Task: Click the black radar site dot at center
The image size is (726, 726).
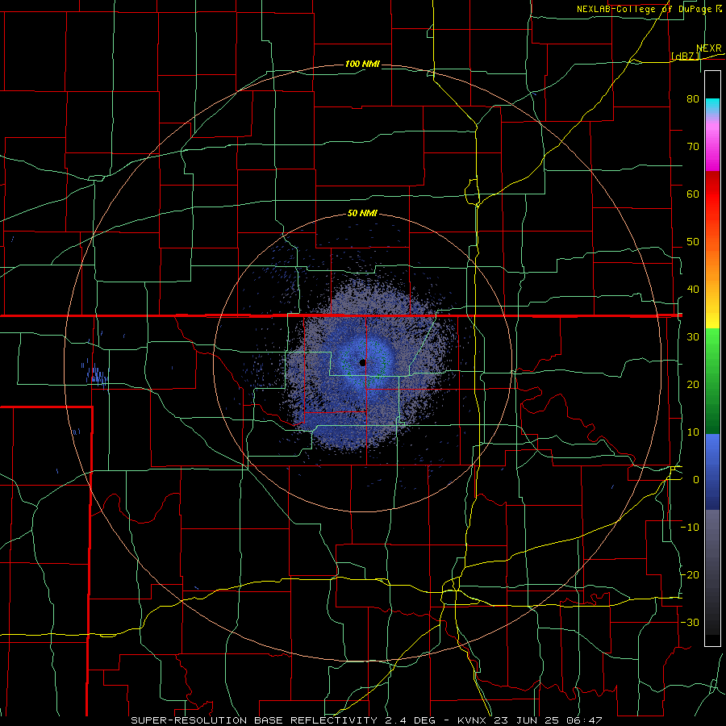Action: (x=362, y=362)
